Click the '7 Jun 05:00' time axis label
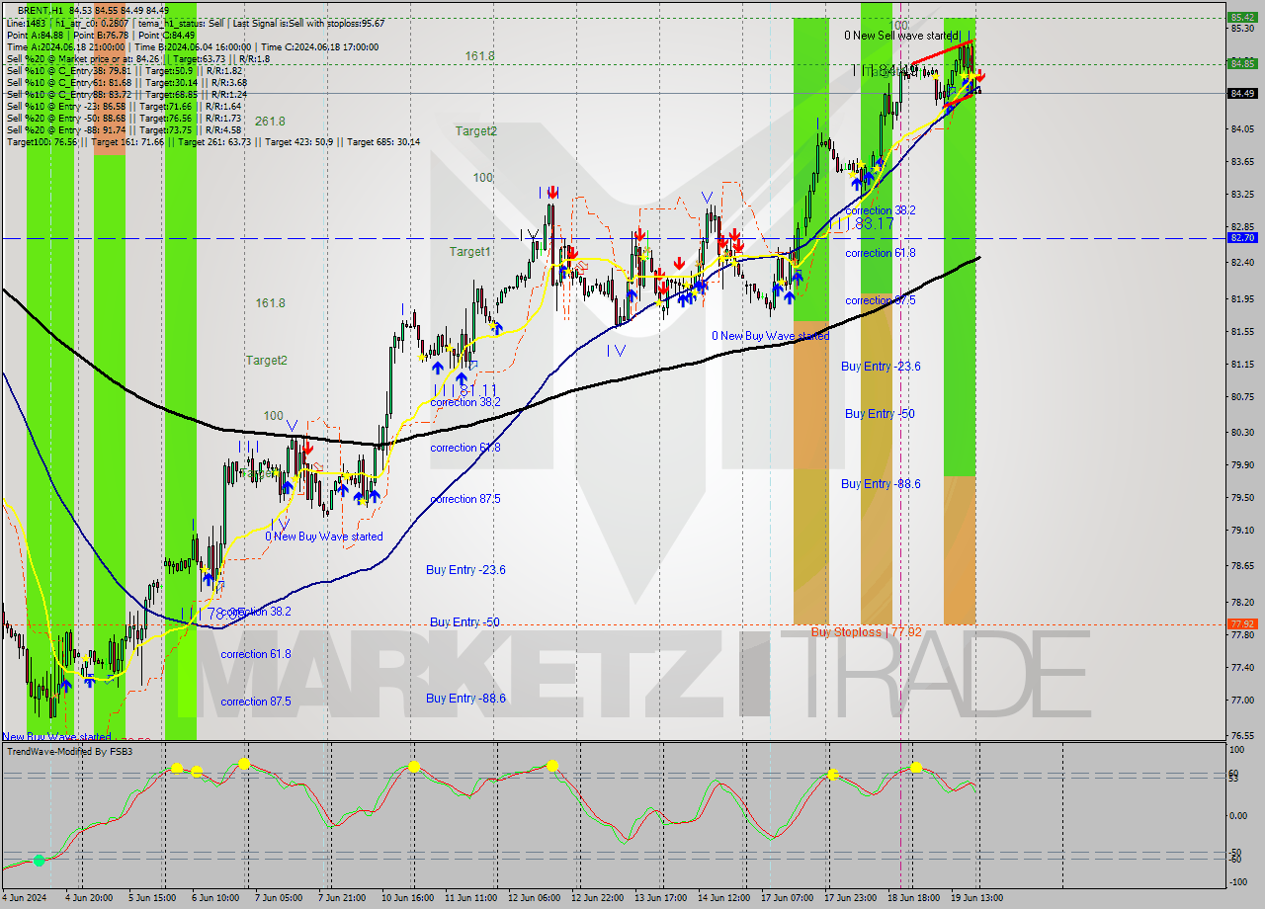 pyautogui.click(x=278, y=898)
